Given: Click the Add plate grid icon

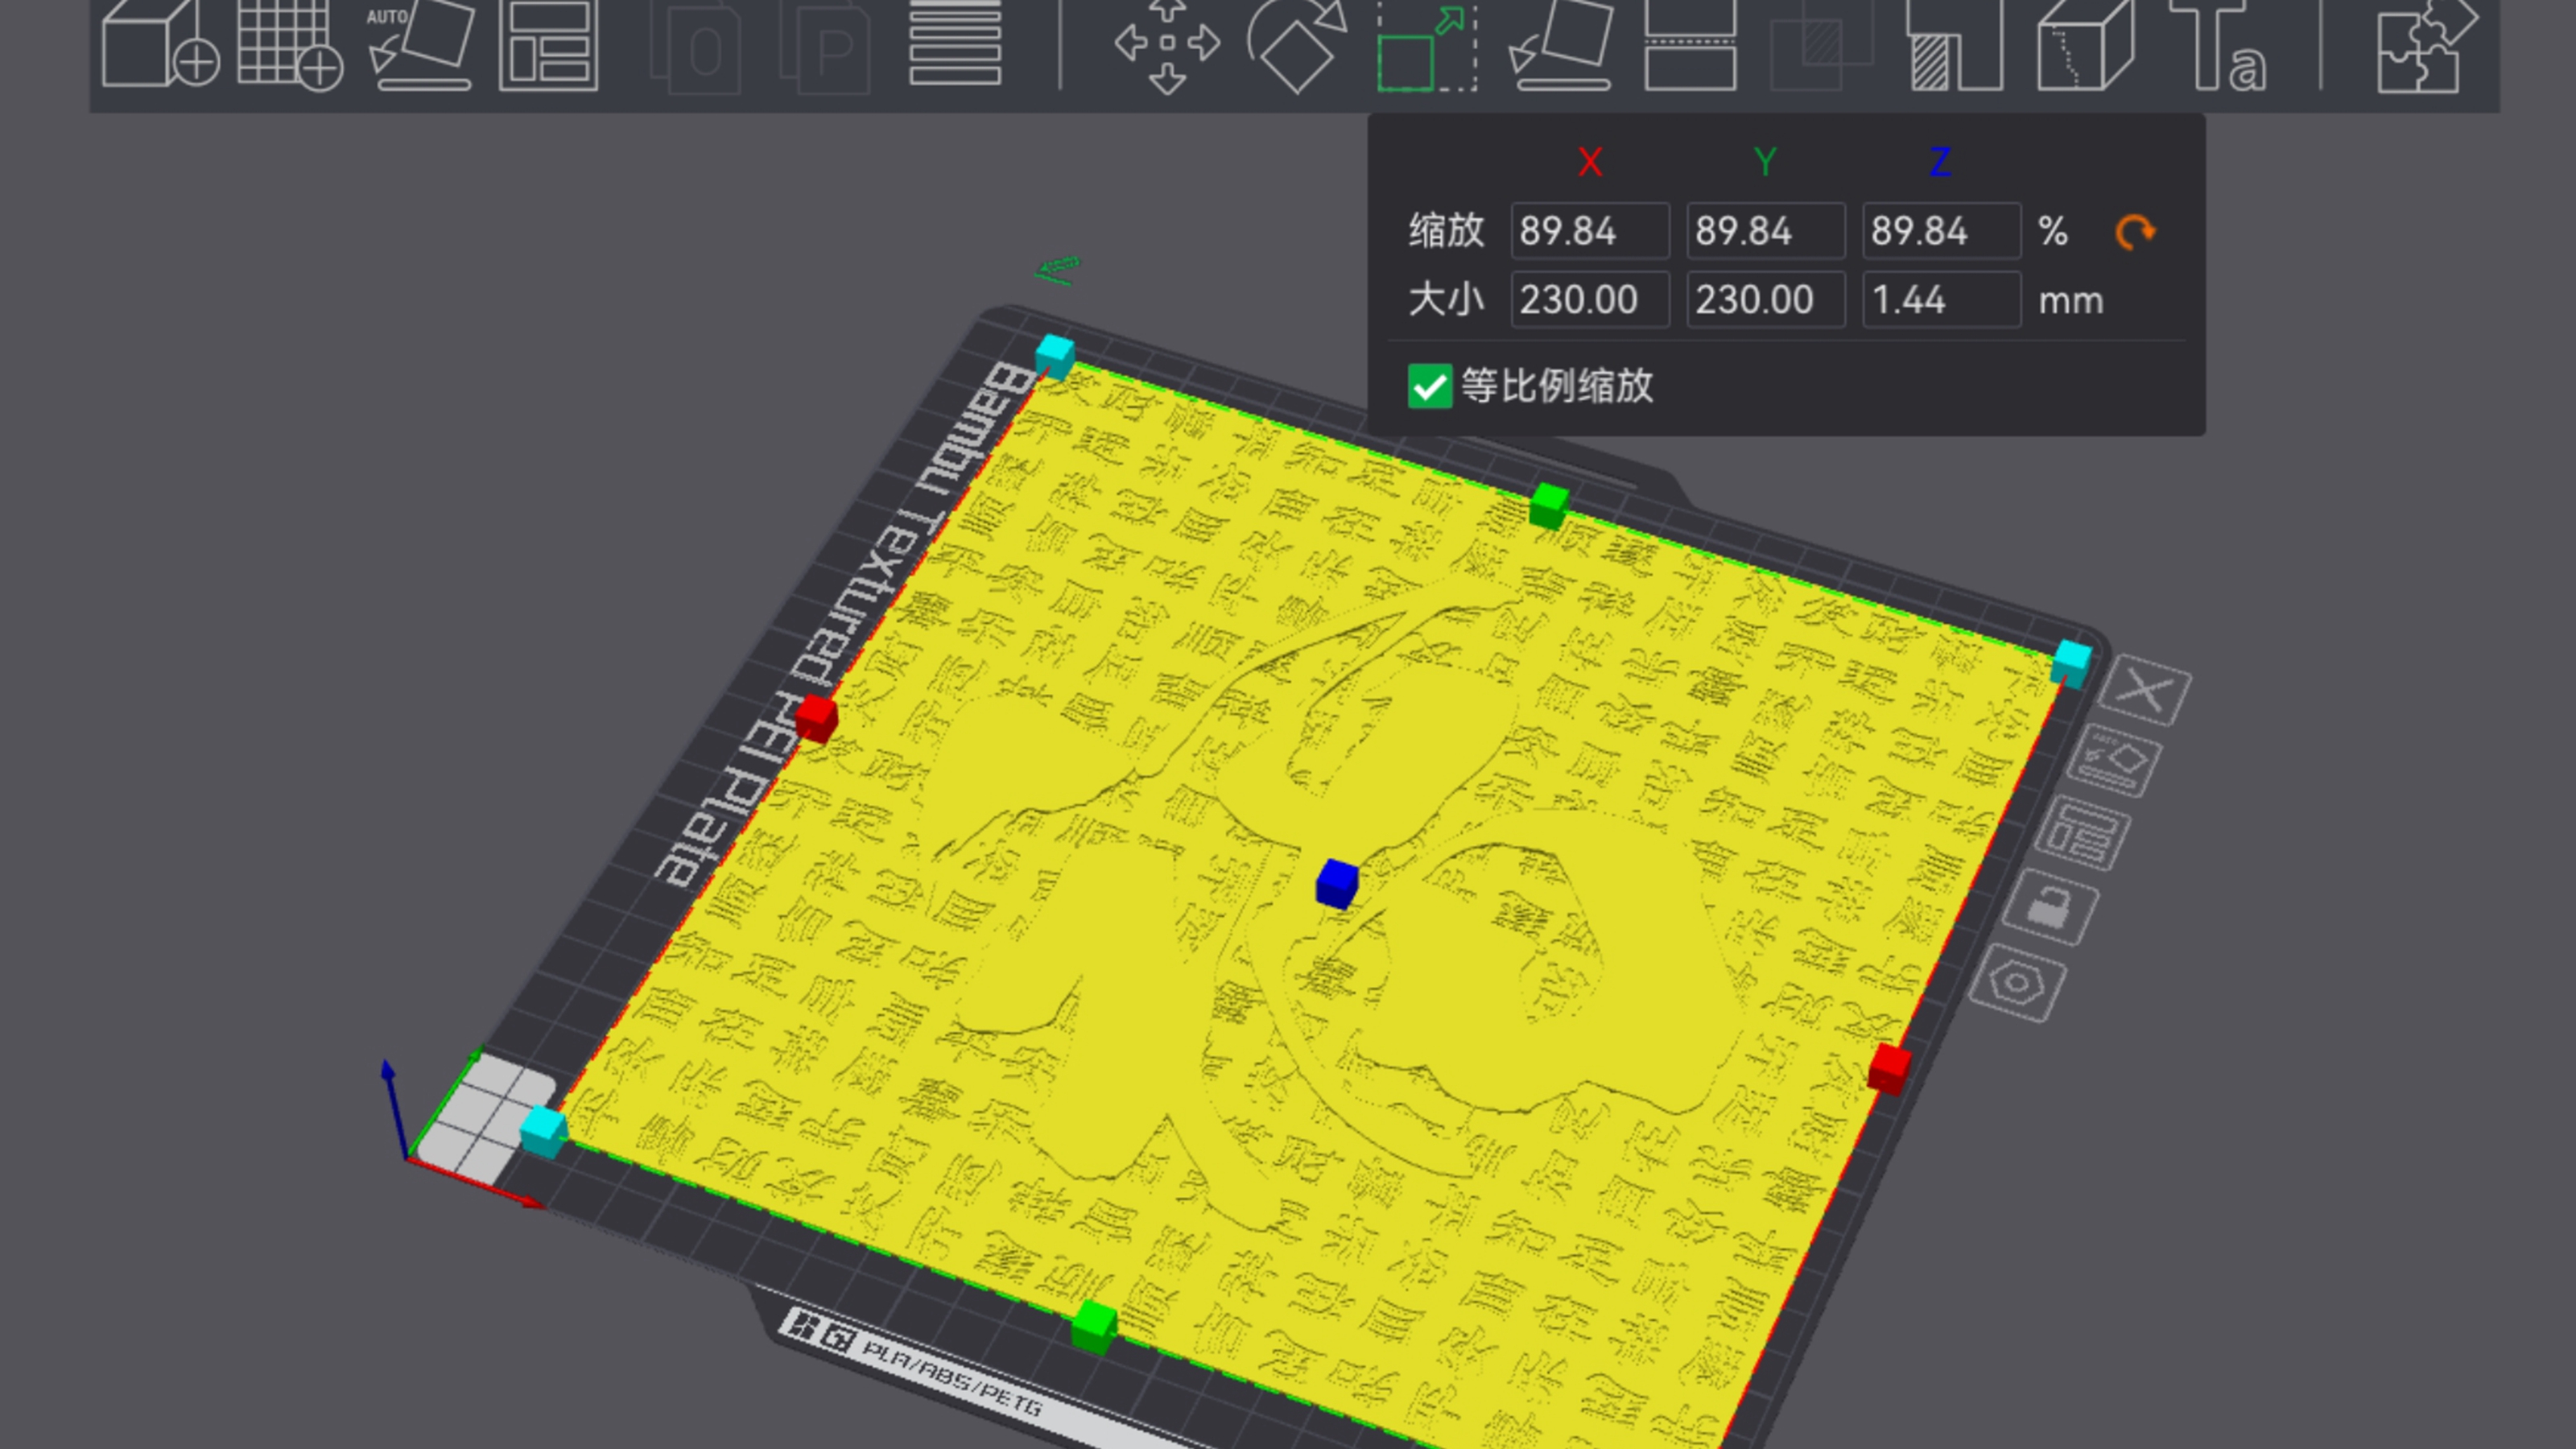Looking at the screenshot, I should 289,45.
